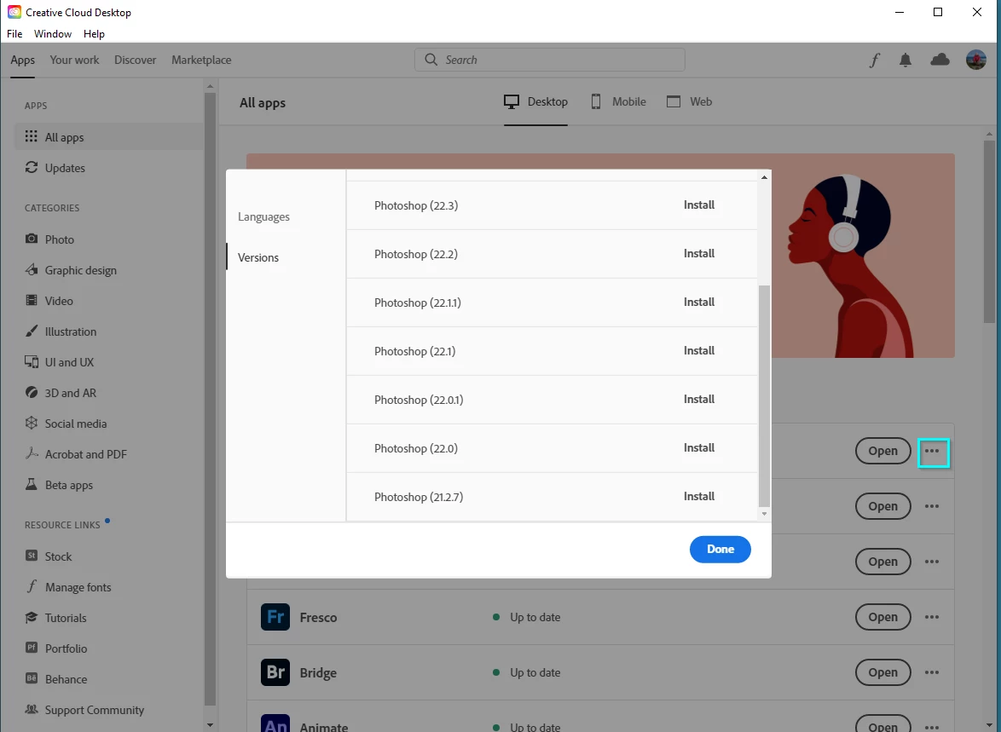Click the Done button
The image size is (1001, 732).
(720, 550)
